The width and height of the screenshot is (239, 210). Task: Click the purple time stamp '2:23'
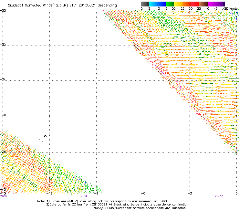[3, 196]
